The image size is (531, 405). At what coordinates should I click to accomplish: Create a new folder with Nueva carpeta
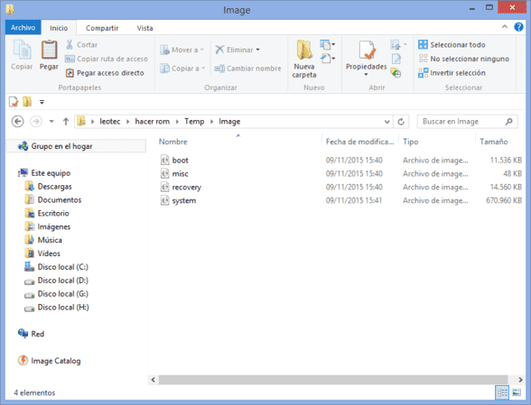click(304, 60)
